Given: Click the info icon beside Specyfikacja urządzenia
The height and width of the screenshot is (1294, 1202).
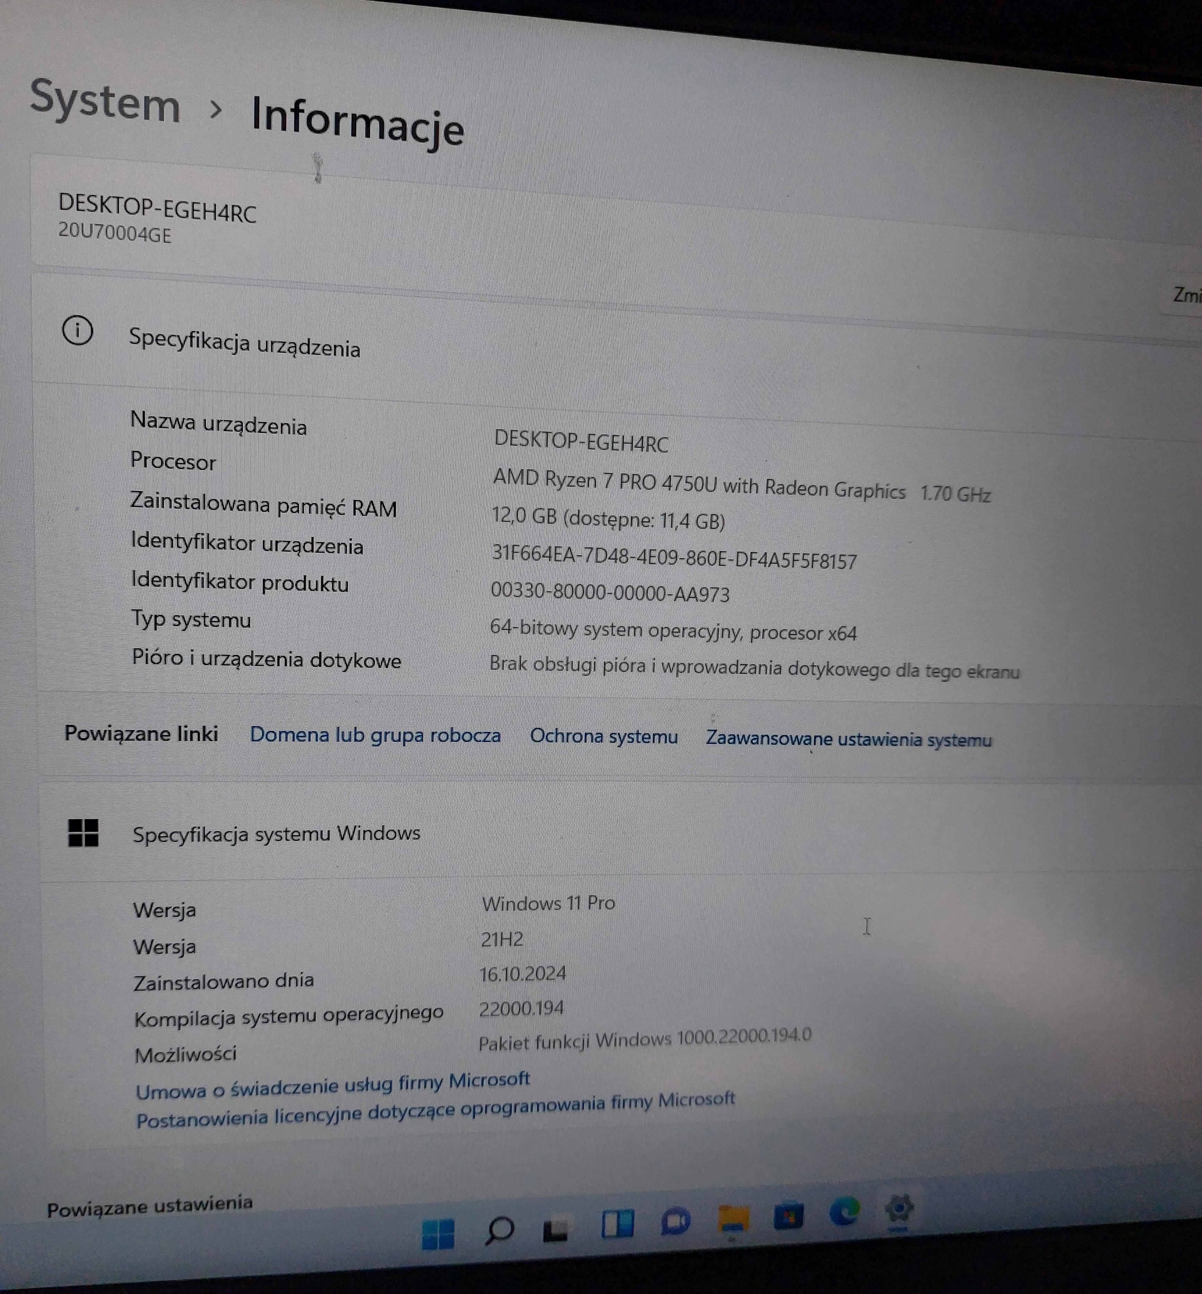Looking at the screenshot, I should (77, 330).
